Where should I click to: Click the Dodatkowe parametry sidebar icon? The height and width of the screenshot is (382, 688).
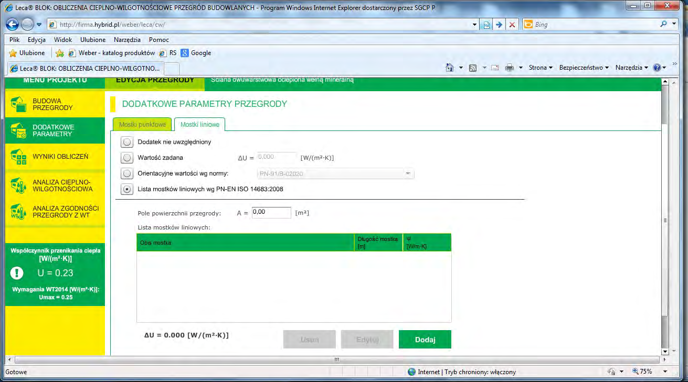[x=19, y=130]
